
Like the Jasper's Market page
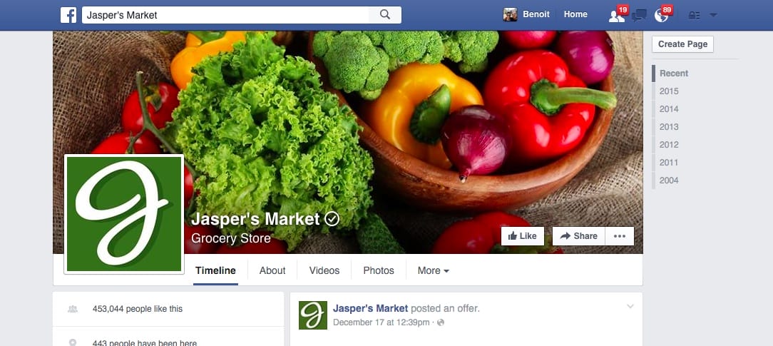tap(523, 236)
